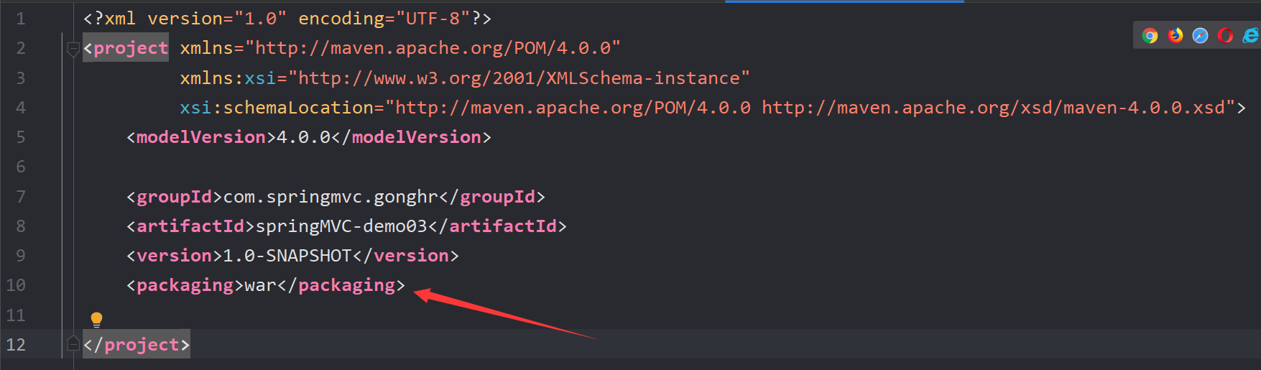This screenshot has width=1261, height=370.
Task: Click the closing /project tag
Action: coord(137,345)
